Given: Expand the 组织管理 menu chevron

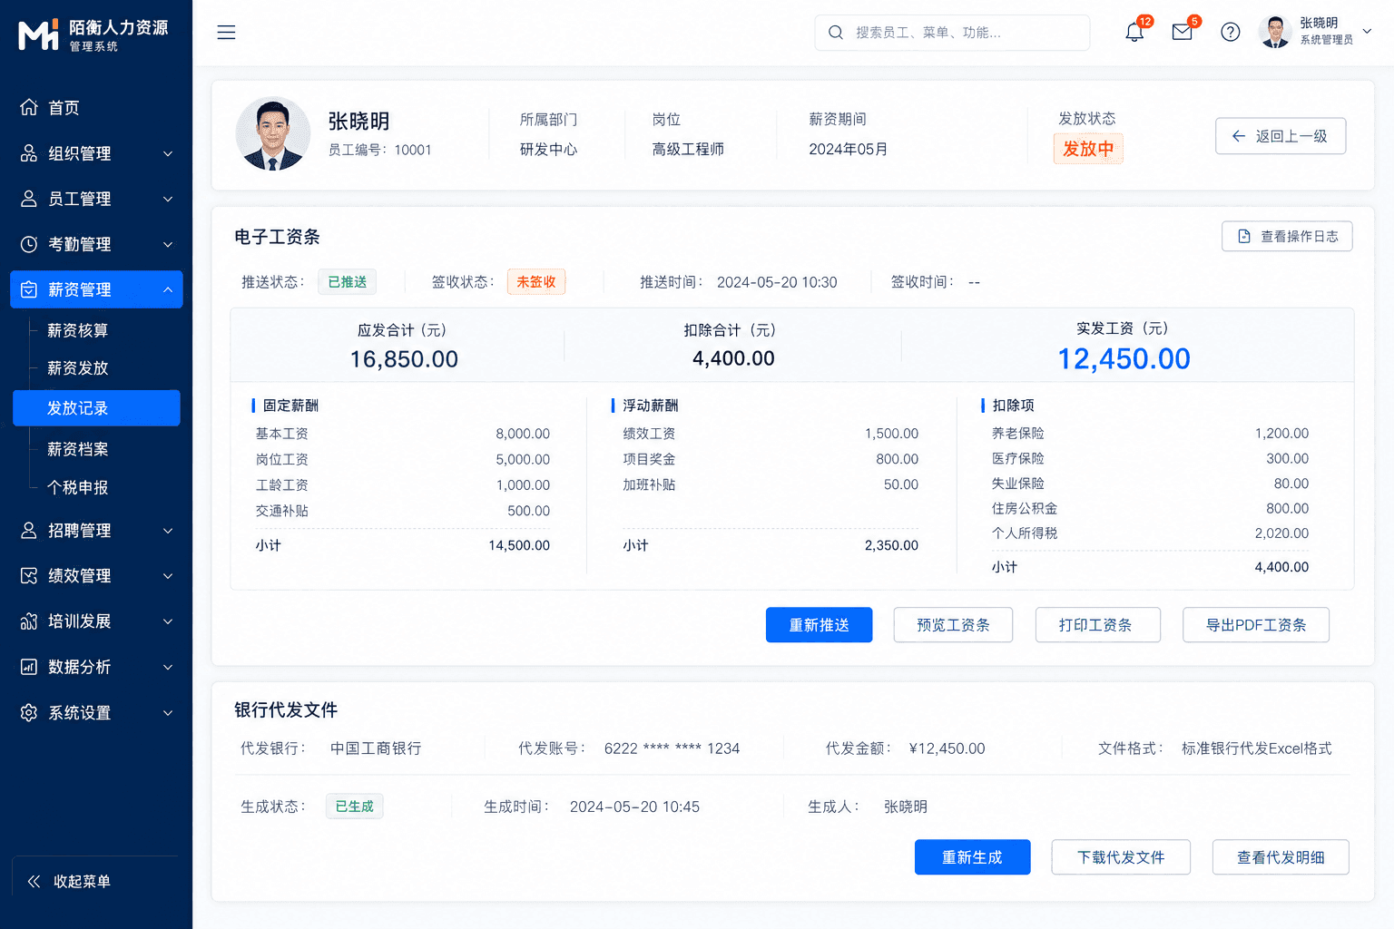Looking at the screenshot, I should [168, 153].
